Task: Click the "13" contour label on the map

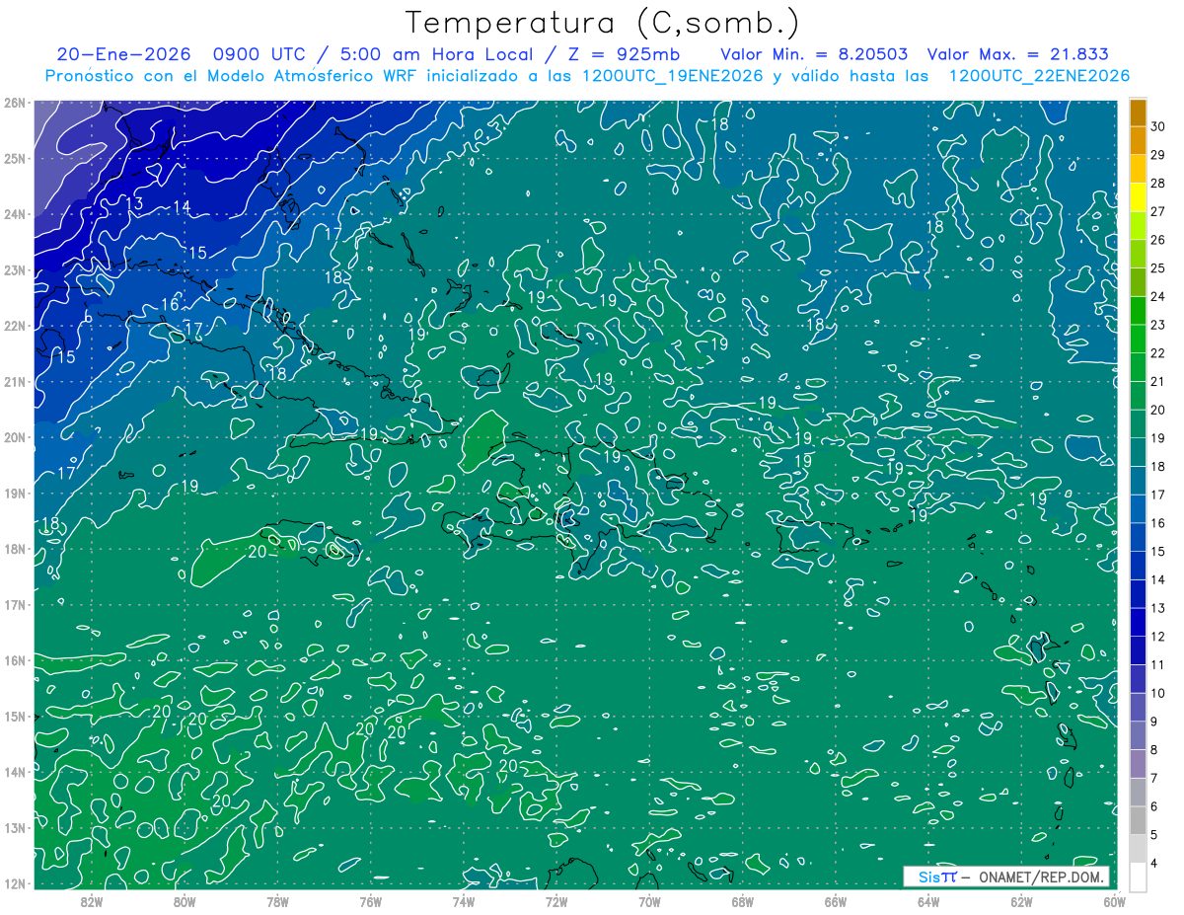Action: (x=135, y=203)
